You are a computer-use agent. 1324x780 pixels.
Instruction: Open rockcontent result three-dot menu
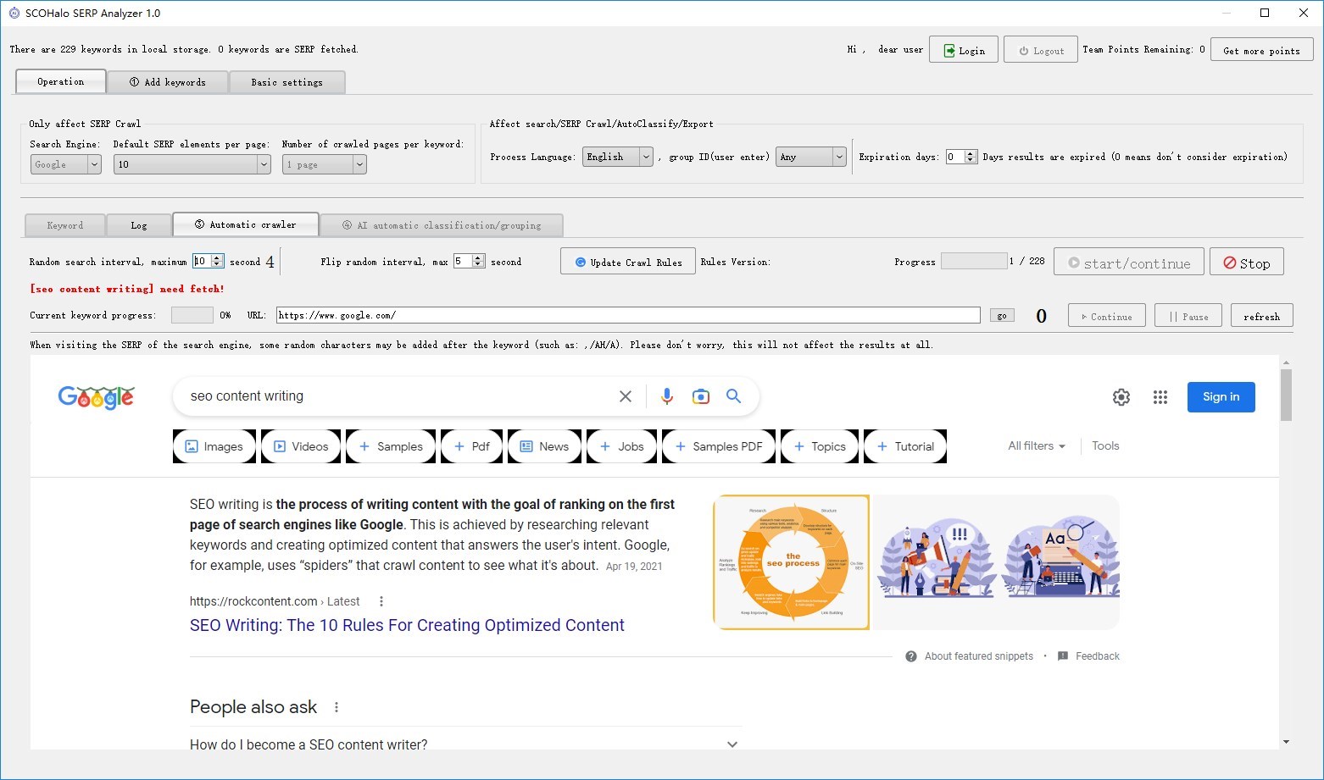381,601
